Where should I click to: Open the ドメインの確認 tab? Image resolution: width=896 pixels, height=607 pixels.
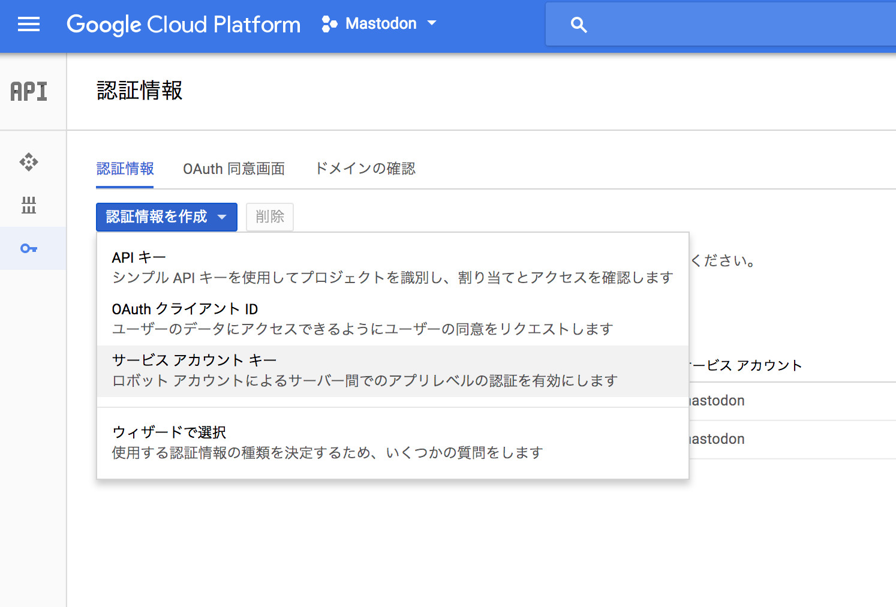365,169
